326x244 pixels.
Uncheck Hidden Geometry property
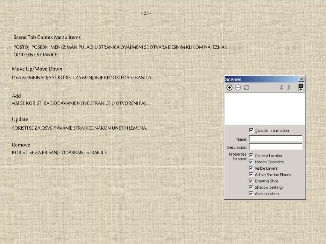(251, 162)
